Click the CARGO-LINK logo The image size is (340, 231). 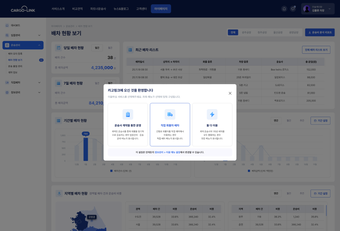pos(23,9)
